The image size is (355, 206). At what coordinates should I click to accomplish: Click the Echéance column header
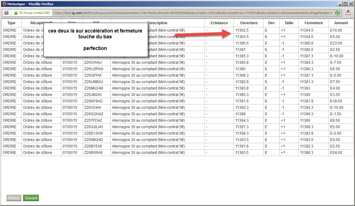219,23
